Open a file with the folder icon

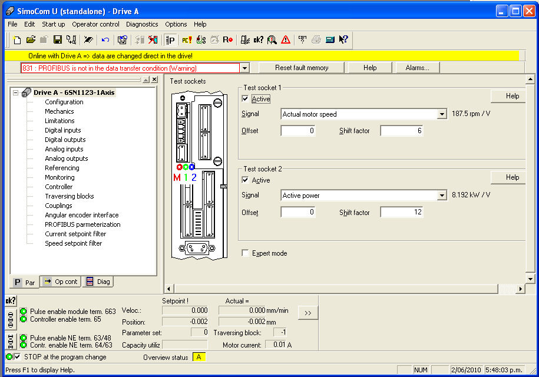tap(31, 40)
